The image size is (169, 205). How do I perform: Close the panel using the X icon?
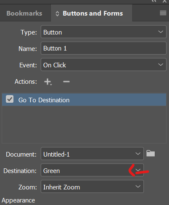[x=164, y=1]
